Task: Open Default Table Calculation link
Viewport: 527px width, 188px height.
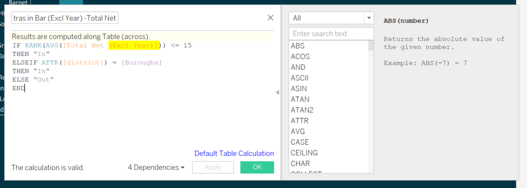Action: (234, 154)
